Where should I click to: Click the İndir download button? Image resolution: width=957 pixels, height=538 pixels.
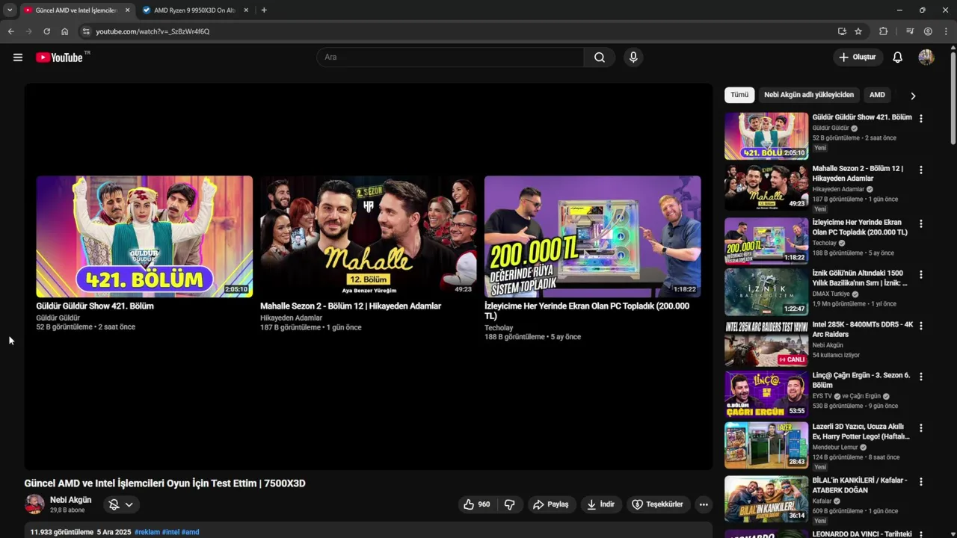pyautogui.click(x=600, y=504)
